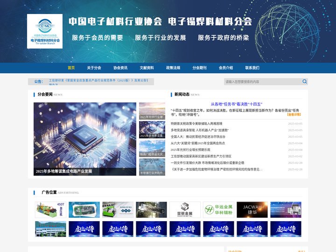Click the 公告: label
The width and height of the screenshot is (336, 252).
point(39,82)
